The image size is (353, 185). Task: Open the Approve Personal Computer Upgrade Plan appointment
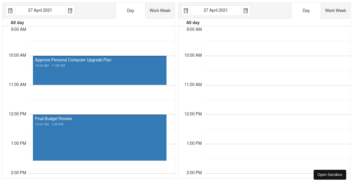99,70
